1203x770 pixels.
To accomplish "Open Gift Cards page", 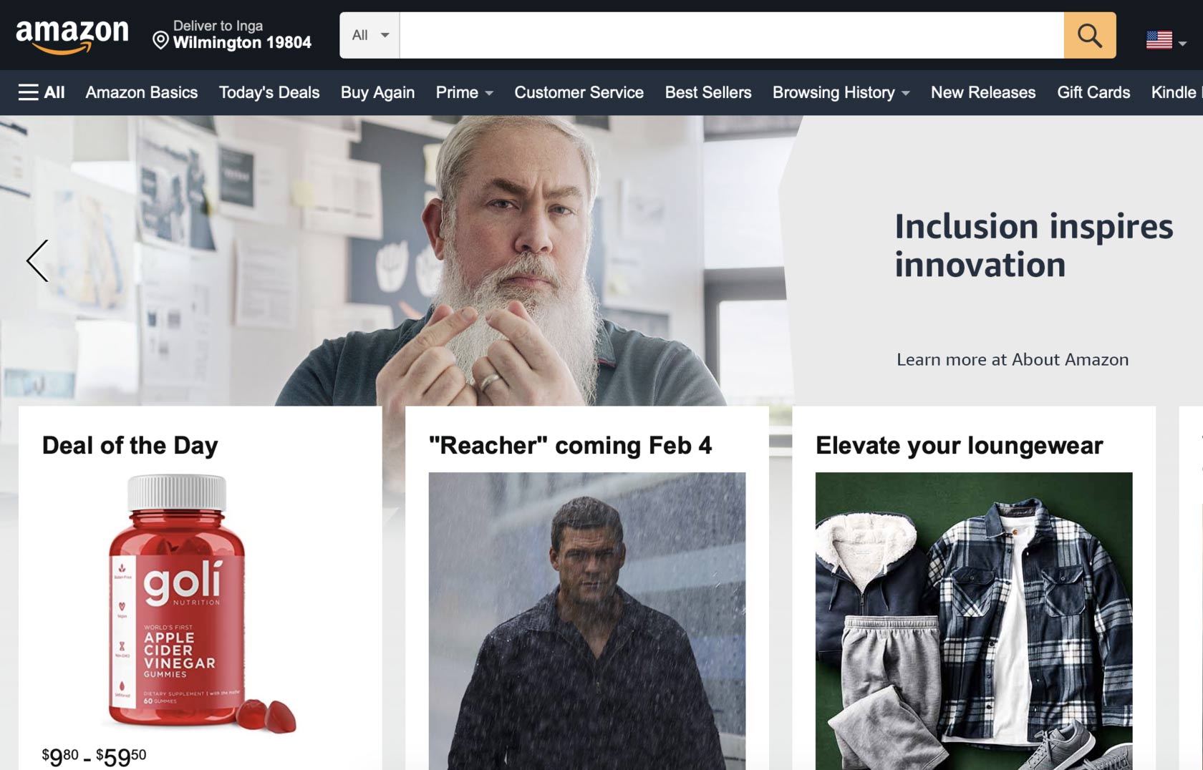I will click(x=1093, y=92).
